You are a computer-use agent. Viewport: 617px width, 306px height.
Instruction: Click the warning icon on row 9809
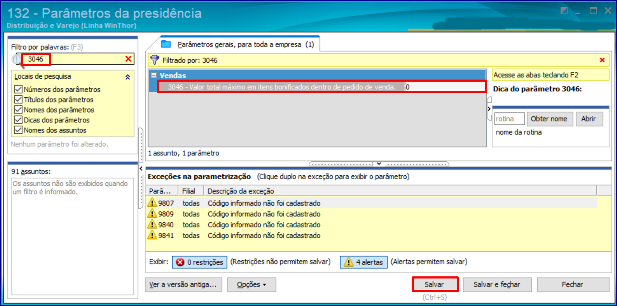pyautogui.click(x=152, y=214)
